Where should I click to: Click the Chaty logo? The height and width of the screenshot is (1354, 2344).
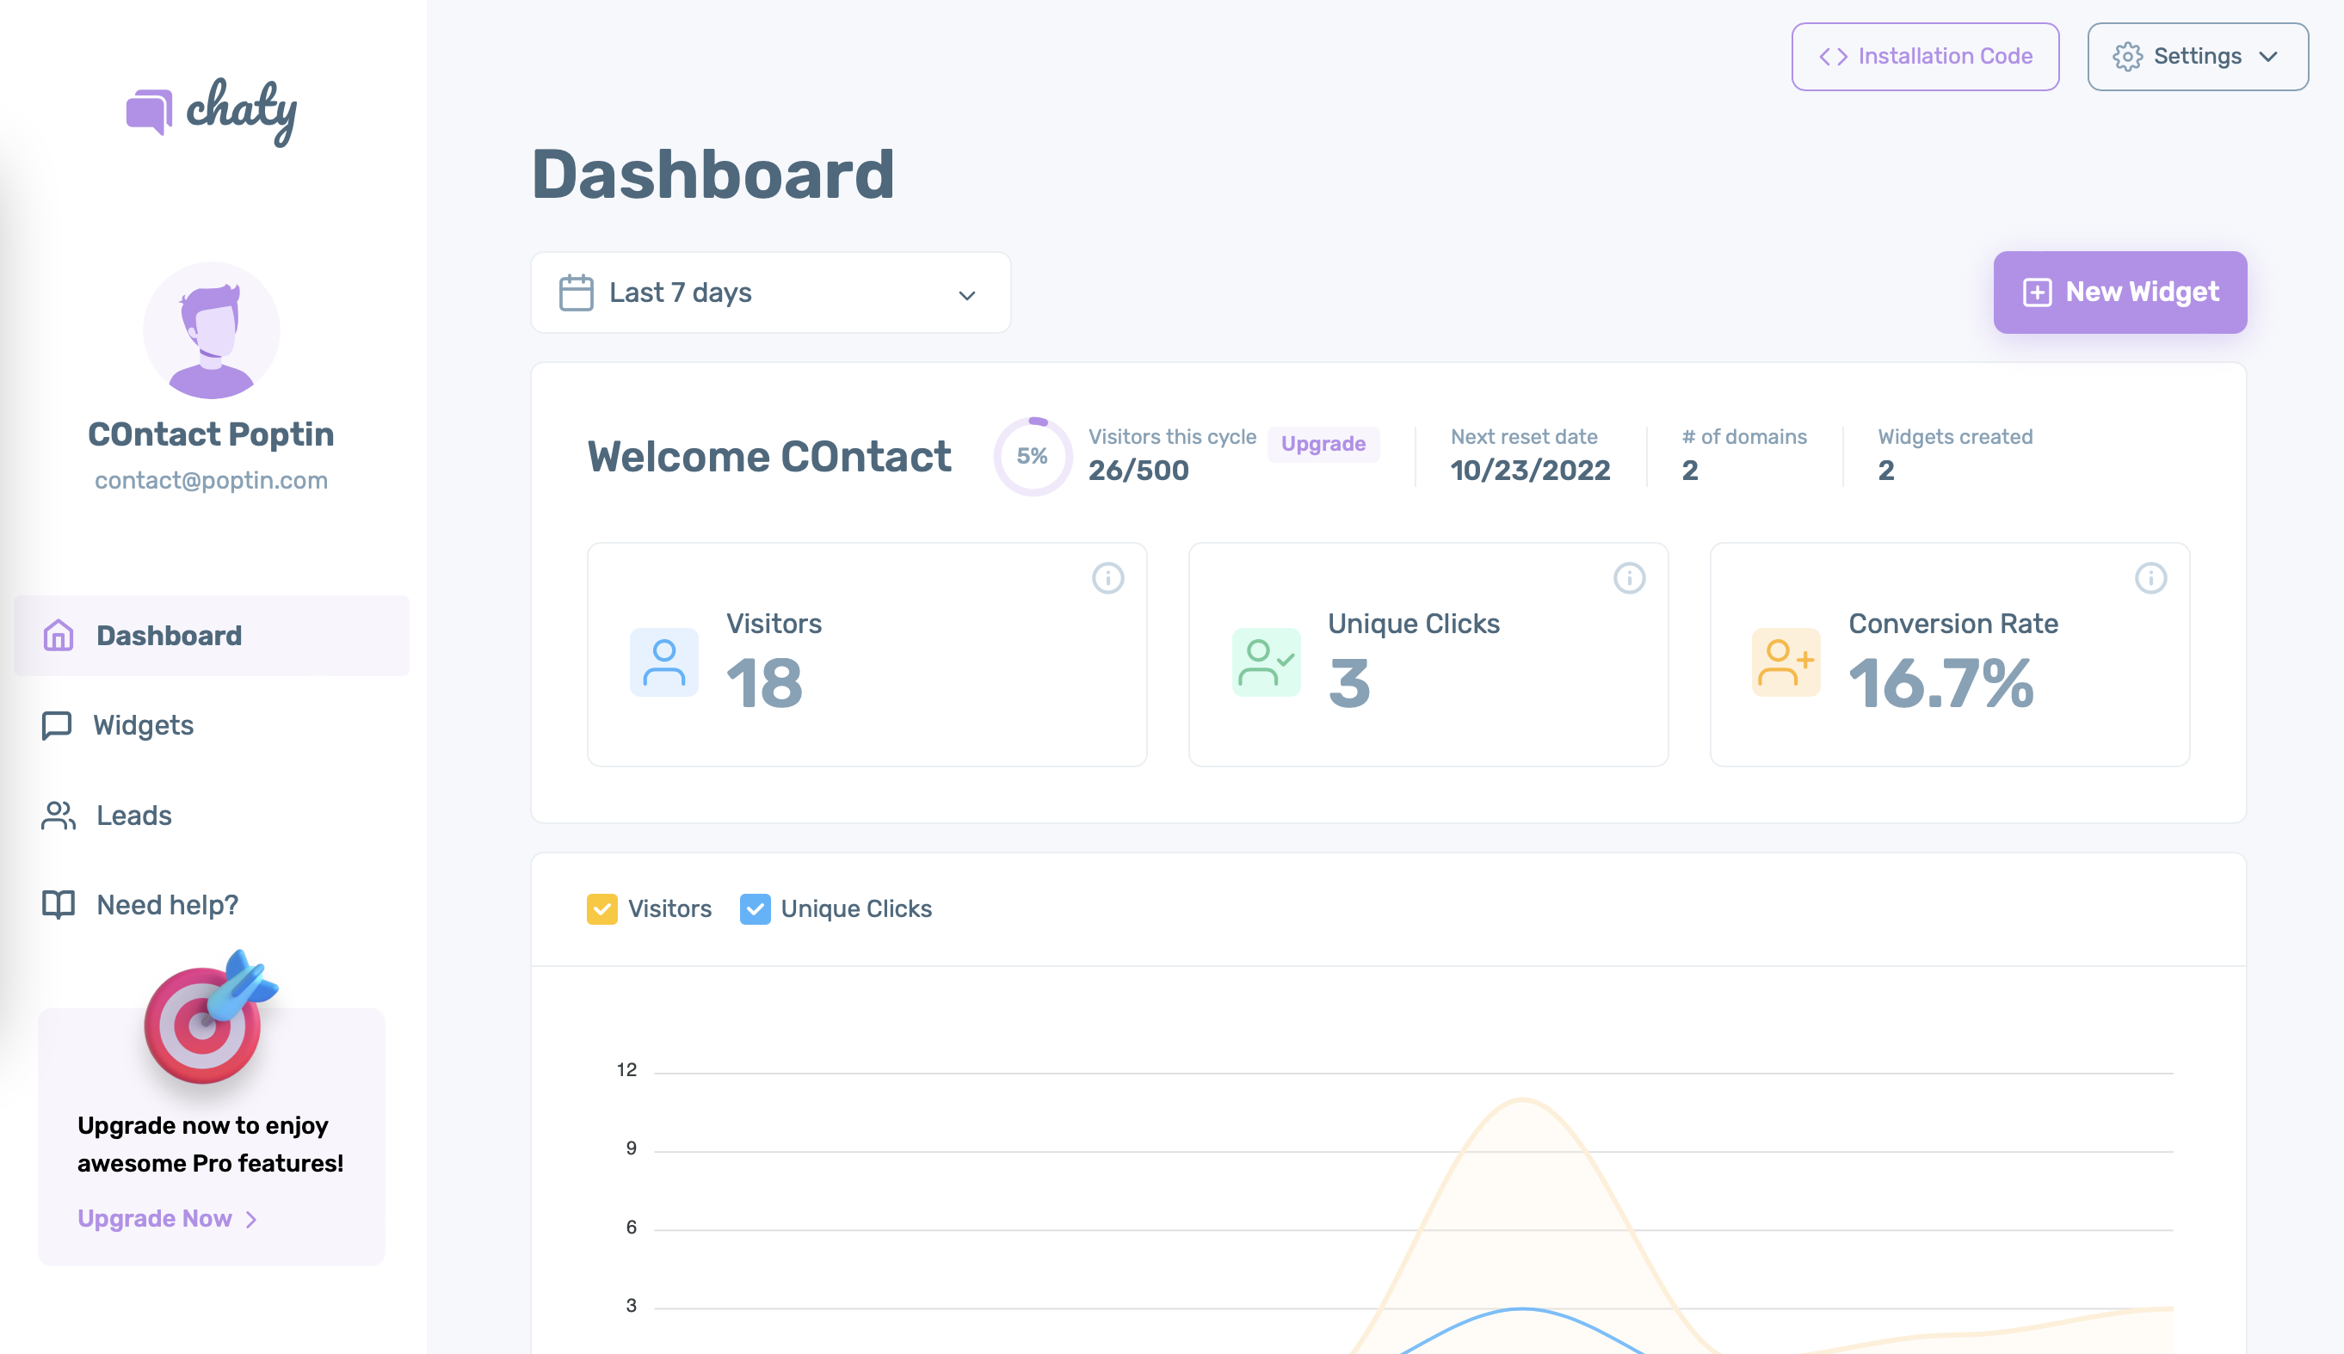coord(210,110)
